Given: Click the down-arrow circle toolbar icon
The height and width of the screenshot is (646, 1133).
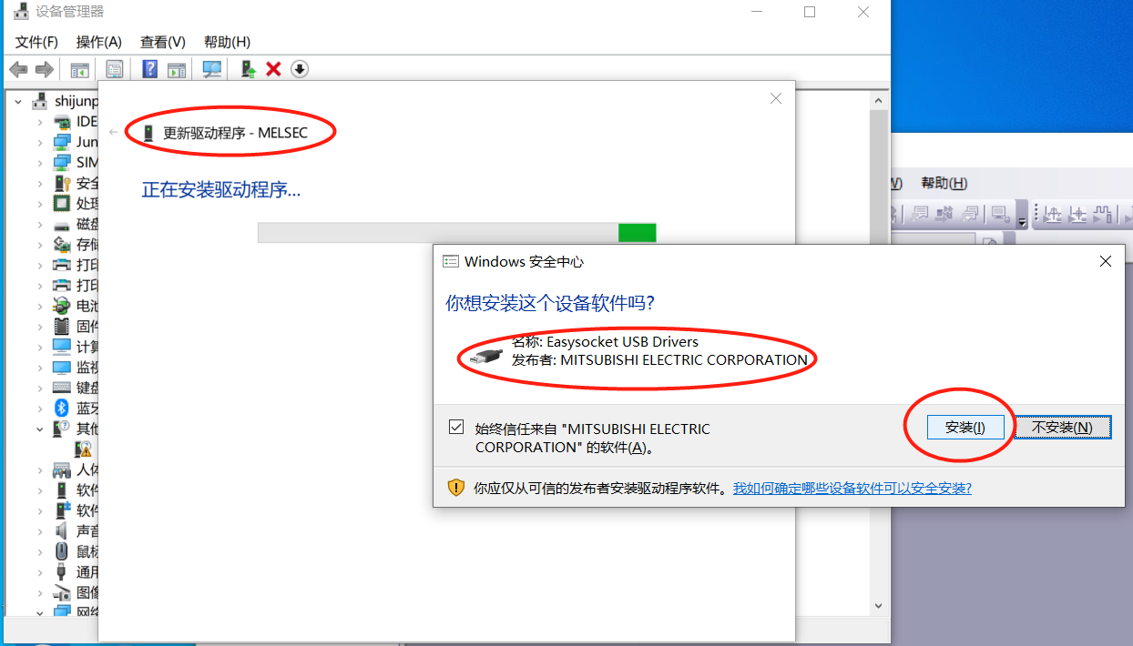Looking at the screenshot, I should tap(300, 69).
